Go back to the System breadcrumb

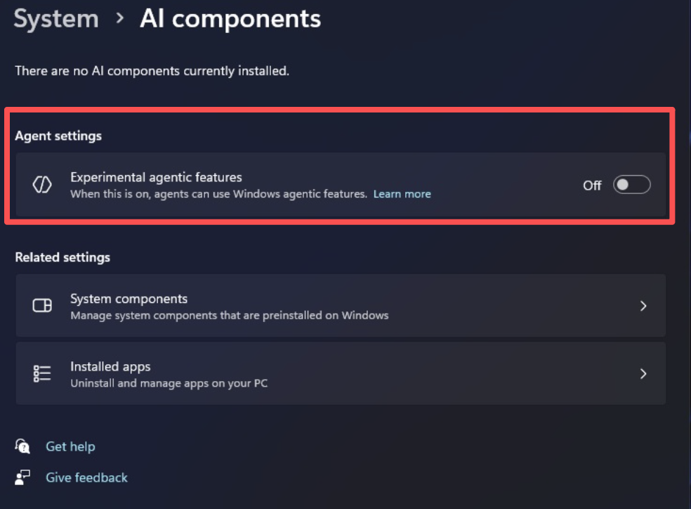pos(56,19)
